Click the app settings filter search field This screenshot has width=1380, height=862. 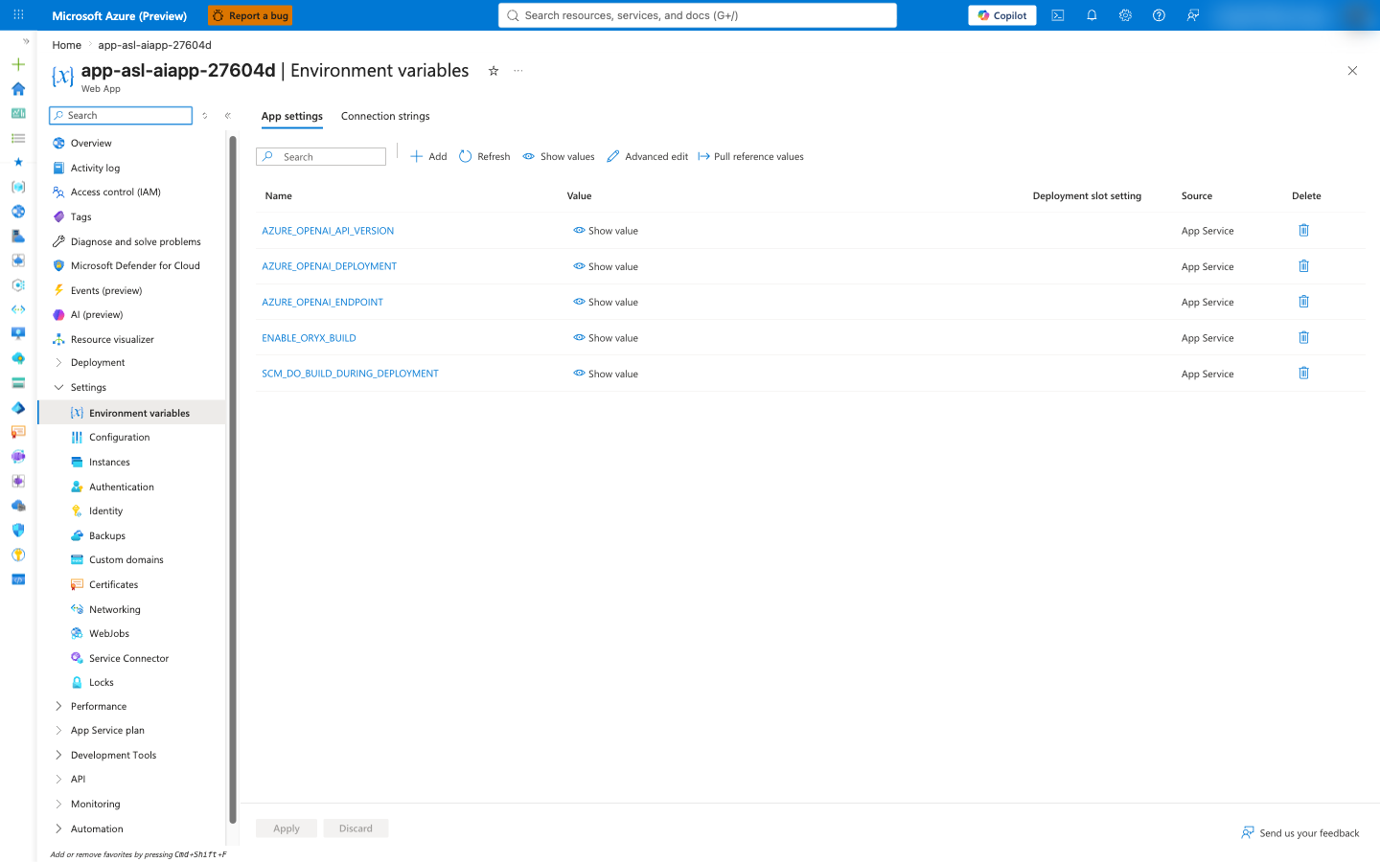point(321,156)
